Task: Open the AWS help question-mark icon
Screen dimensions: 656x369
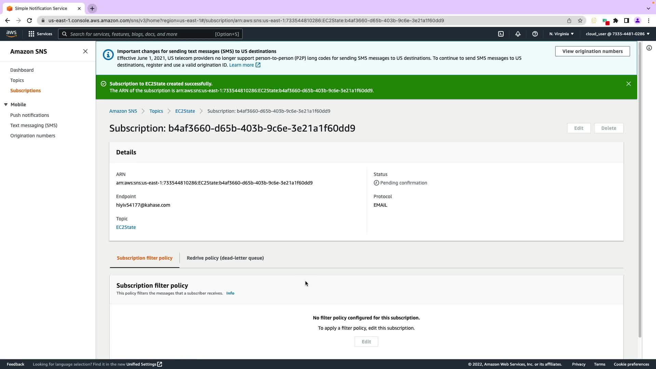Action: click(x=535, y=34)
